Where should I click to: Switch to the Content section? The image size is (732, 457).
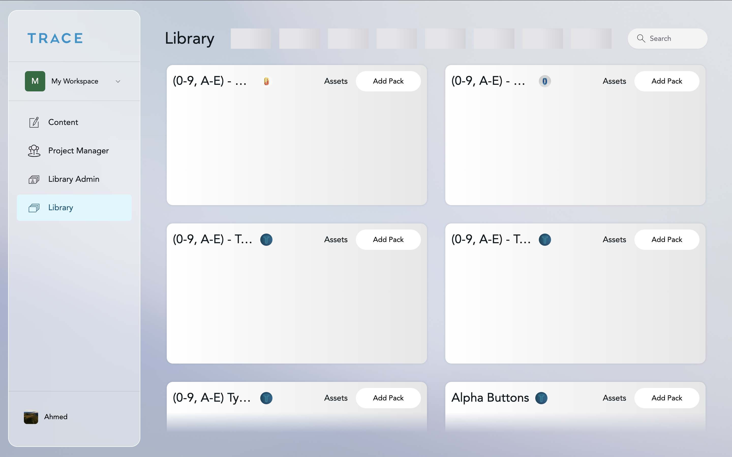coord(63,122)
